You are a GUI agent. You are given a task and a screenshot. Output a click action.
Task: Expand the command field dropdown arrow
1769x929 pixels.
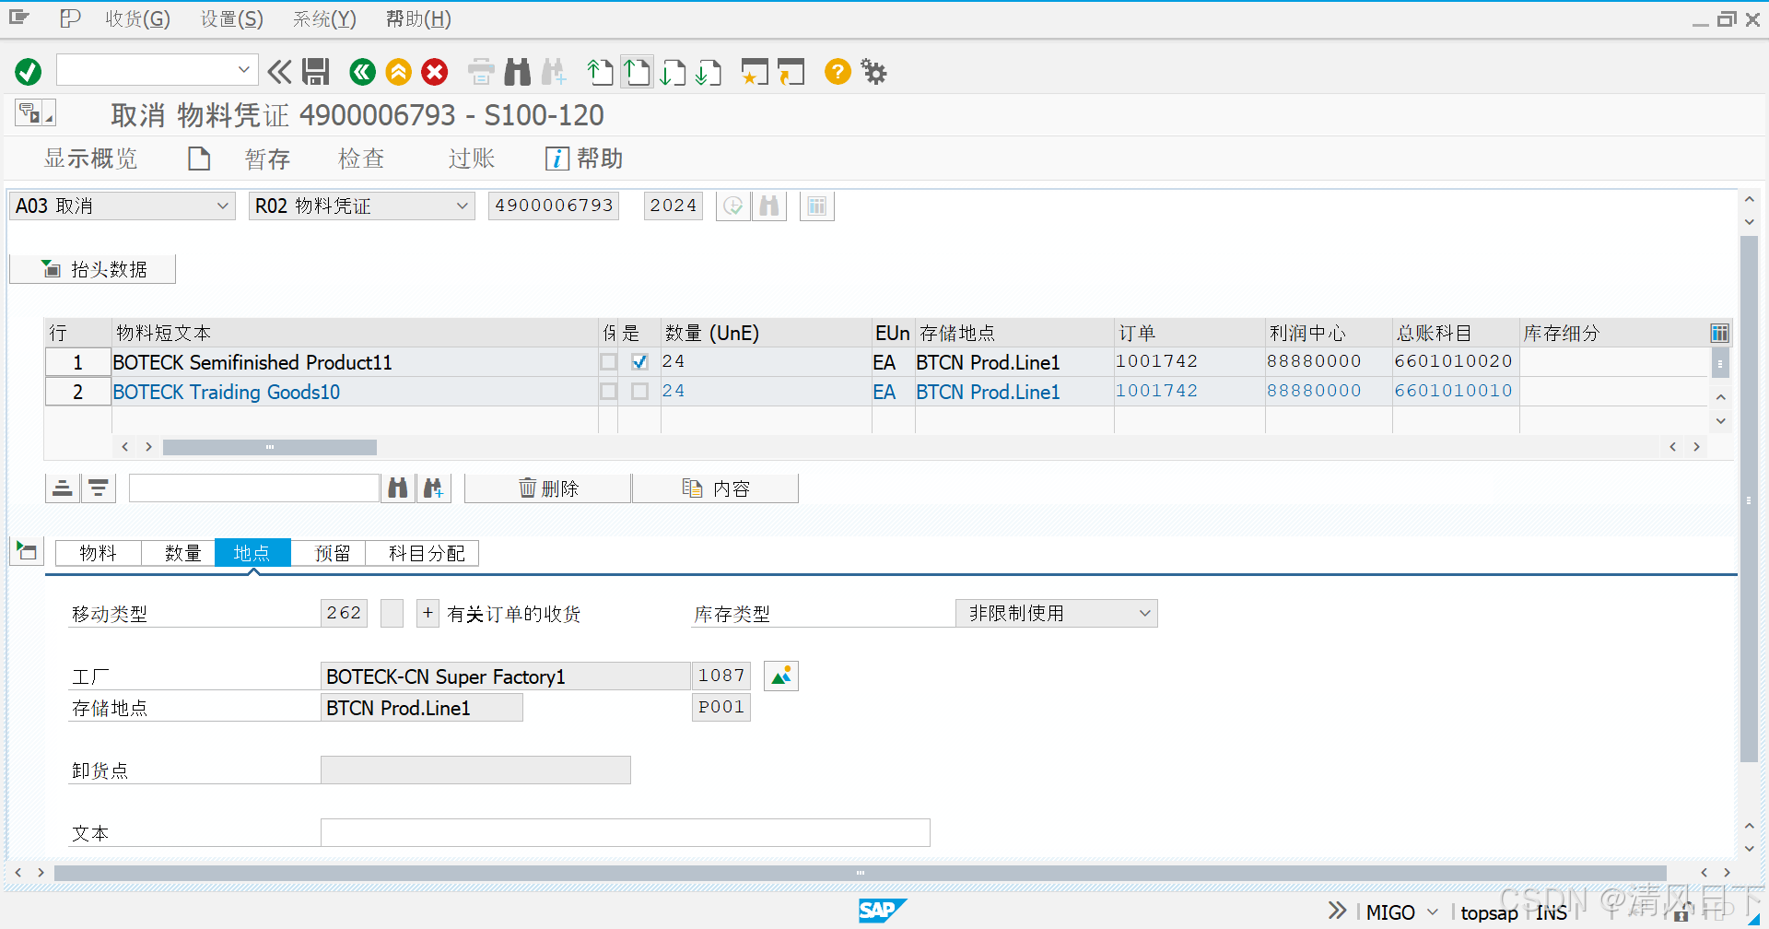[x=243, y=70]
